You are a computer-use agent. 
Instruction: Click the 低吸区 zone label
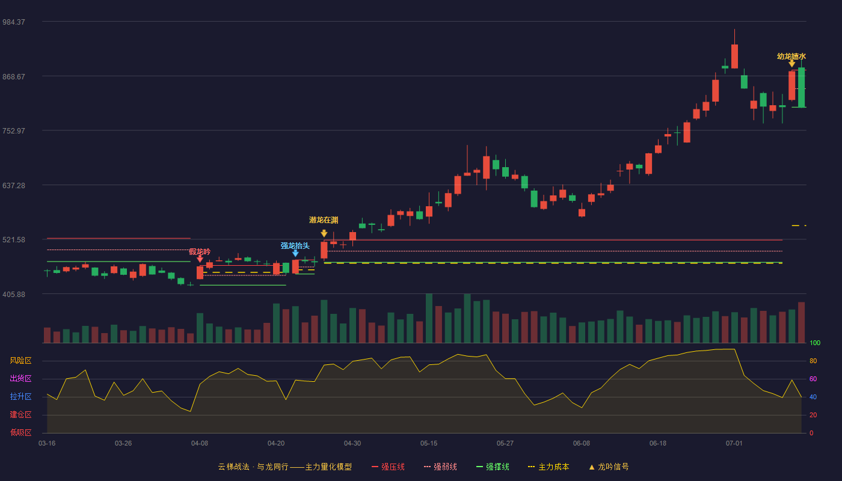click(x=20, y=433)
